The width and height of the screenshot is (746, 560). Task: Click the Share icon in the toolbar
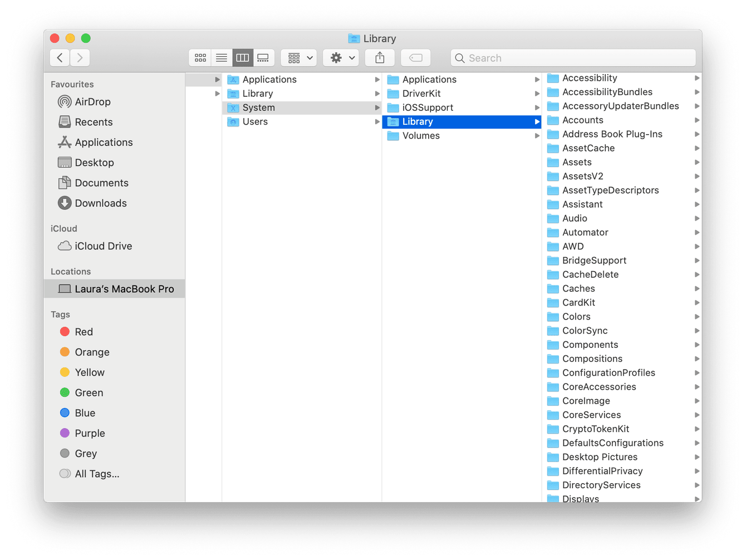380,58
